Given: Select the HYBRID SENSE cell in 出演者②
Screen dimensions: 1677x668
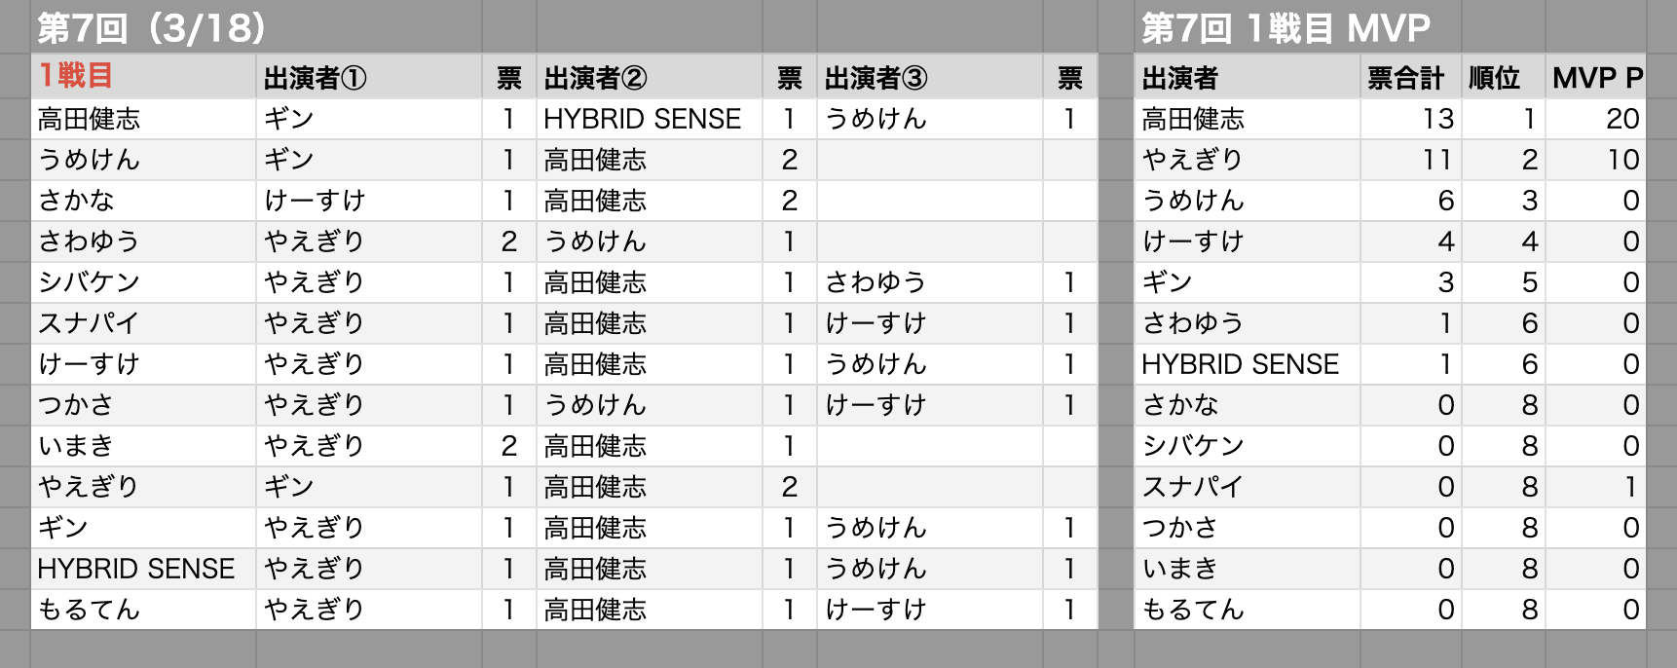Looking at the screenshot, I should coord(650,119).
